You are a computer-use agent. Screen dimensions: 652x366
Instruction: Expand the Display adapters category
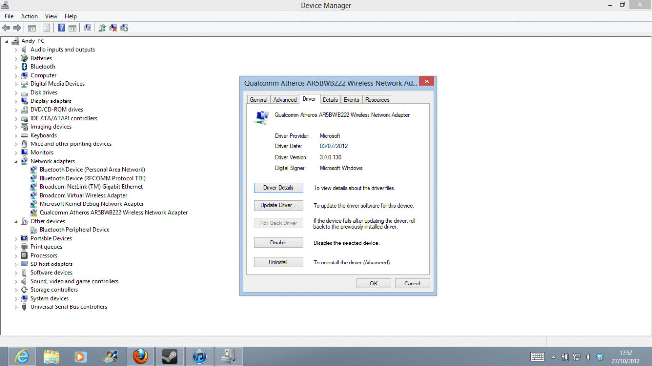[16, 101]
